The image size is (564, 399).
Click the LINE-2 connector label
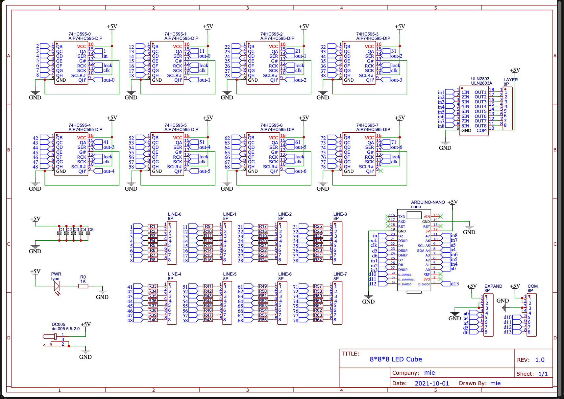(285, 214)
